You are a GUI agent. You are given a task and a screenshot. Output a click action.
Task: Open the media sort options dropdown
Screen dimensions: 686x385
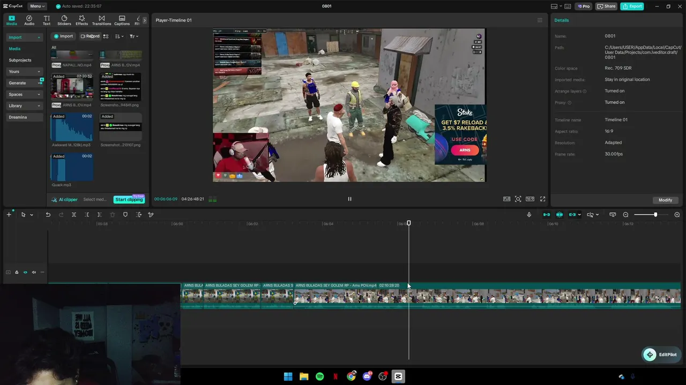pos(119,36)
